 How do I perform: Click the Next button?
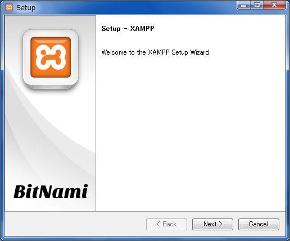pos(212,224)
